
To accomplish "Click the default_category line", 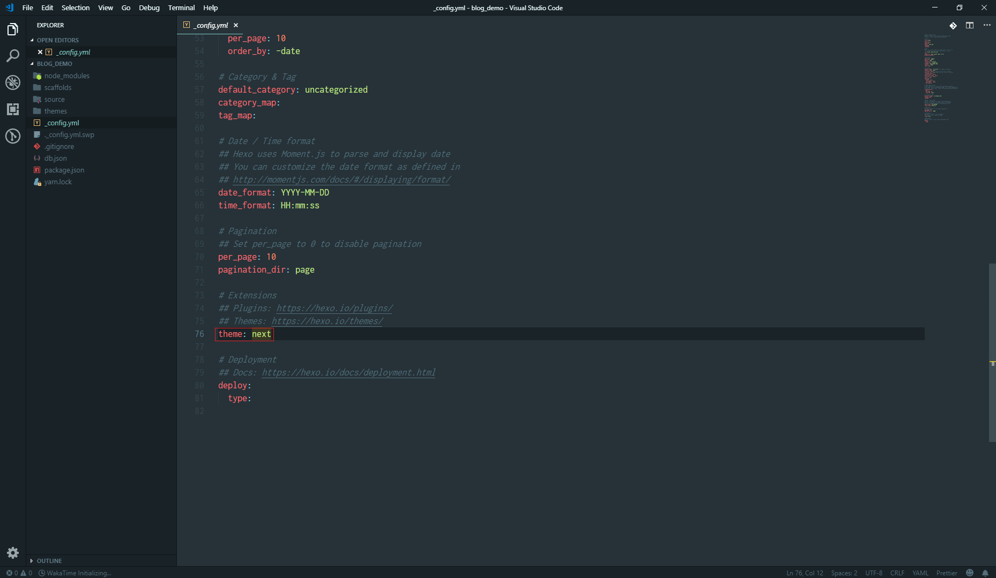I will (293, 89).
